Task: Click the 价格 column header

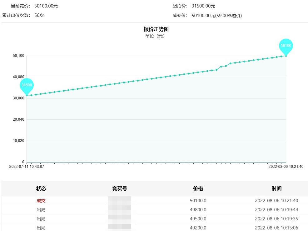Action: (x=198, y=188)
